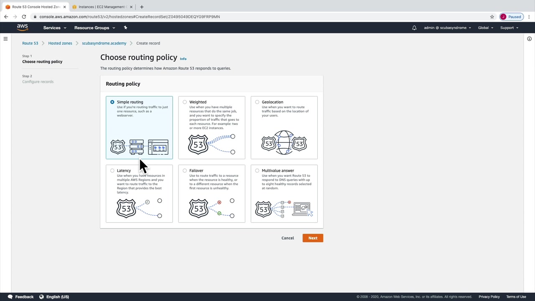Close the Route 53 Console tab

64,7
